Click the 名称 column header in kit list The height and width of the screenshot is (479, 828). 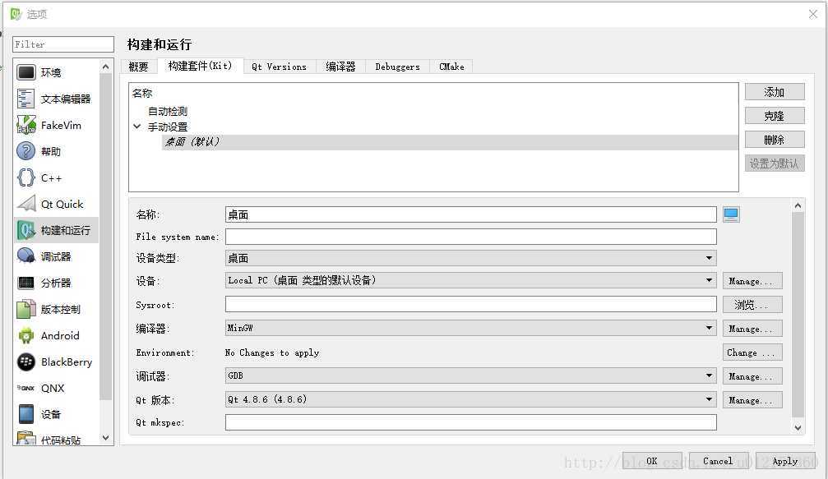coord(142,93)
